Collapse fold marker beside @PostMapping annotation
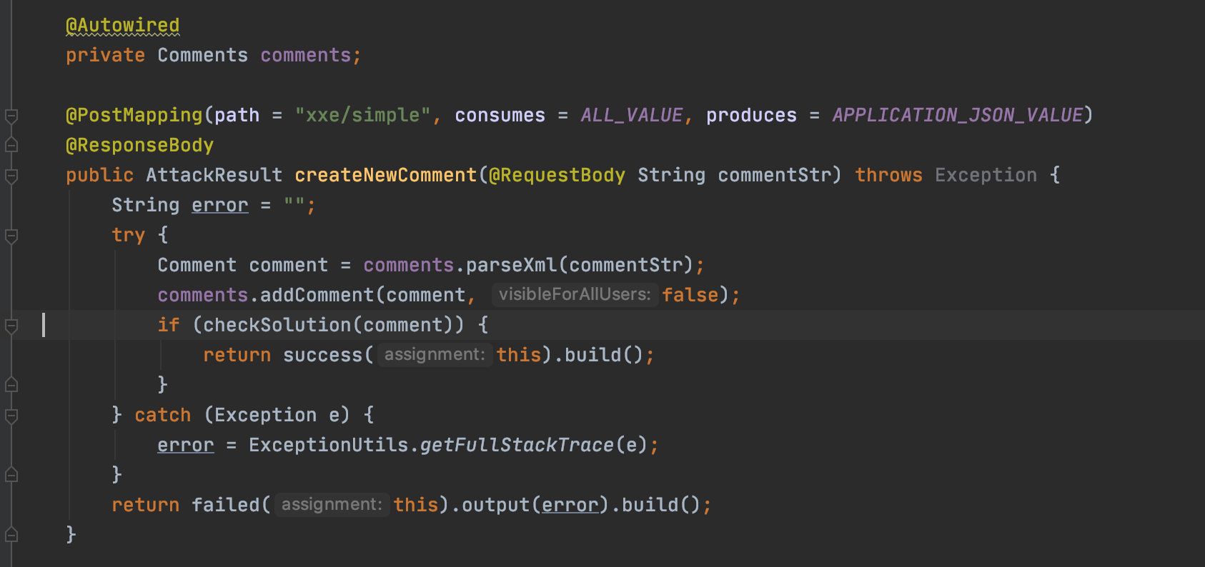 11,115
